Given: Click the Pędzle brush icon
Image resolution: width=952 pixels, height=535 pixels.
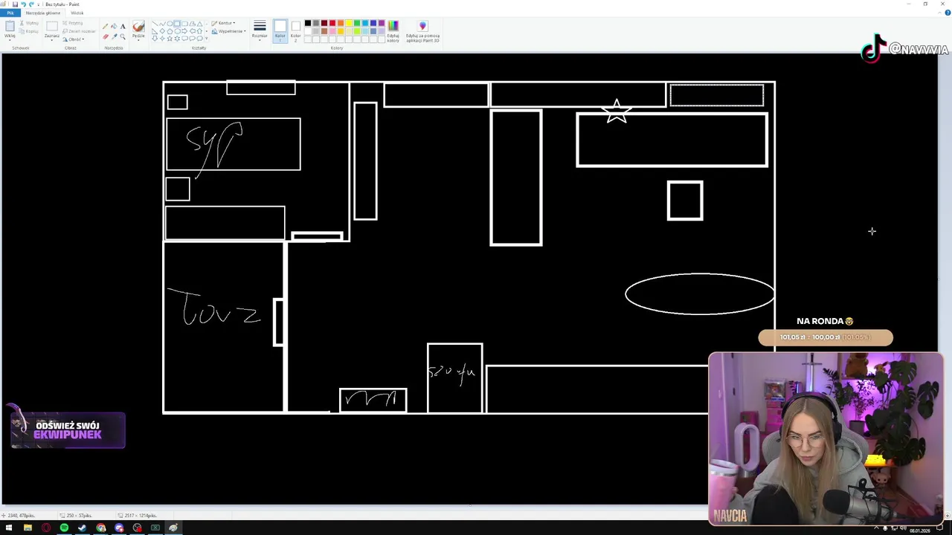Looking at the screenshot, I should point(138,27).
